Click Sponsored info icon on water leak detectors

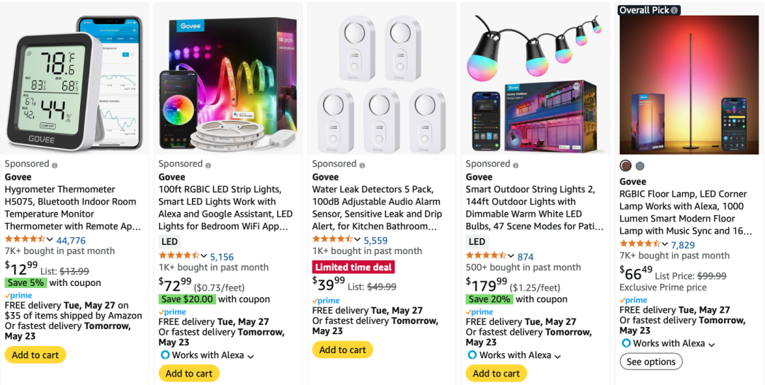tap(363, 165)
